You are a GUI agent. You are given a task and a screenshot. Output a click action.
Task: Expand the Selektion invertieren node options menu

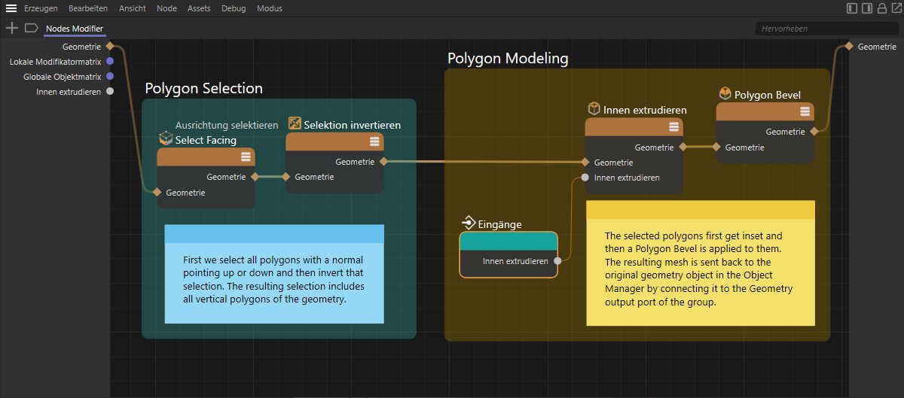(374, 141)
